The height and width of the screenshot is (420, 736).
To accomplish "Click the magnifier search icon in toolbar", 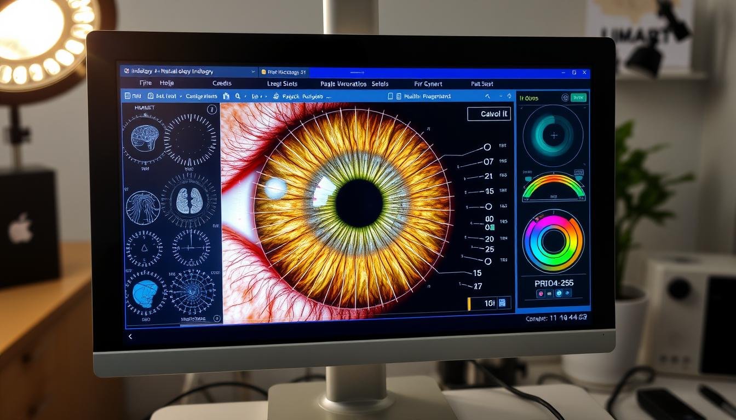I will [238, 96].
